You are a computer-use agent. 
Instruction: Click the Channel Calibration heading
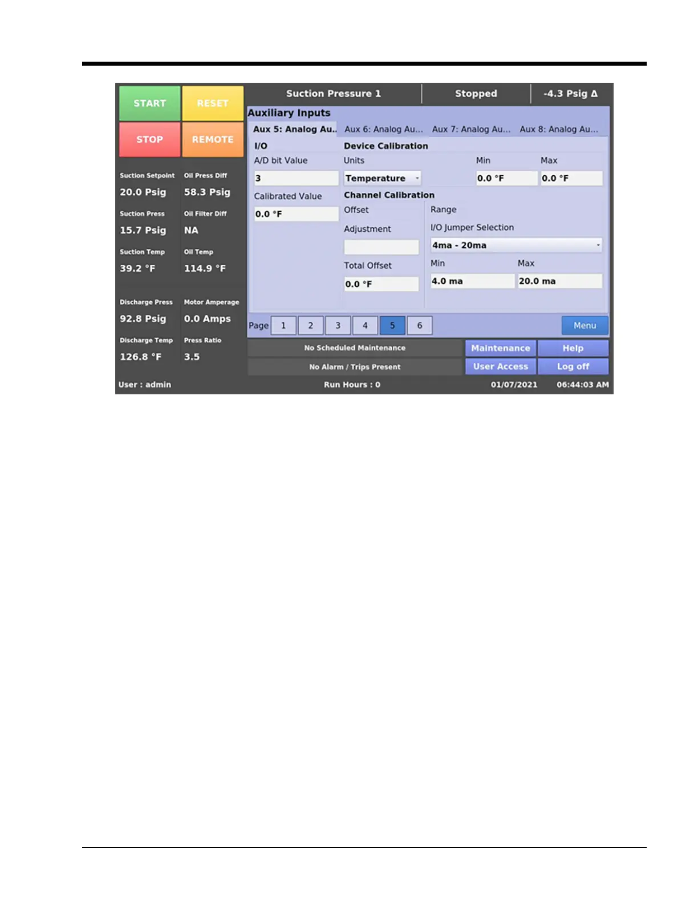point(389,195)
